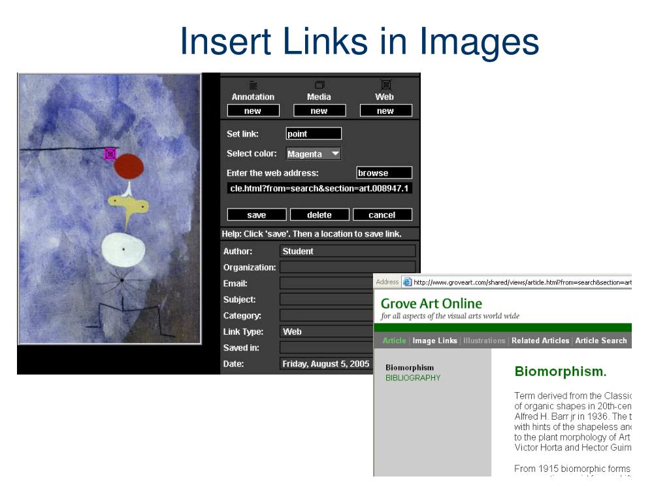Click the Date field showing August 5, 2005
The height and width of the screenshot is (502, 669).
click(327, 363)
